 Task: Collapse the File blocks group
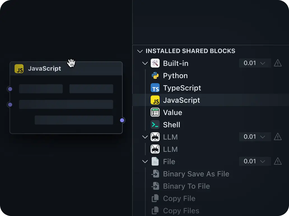(x=145, y=161)
